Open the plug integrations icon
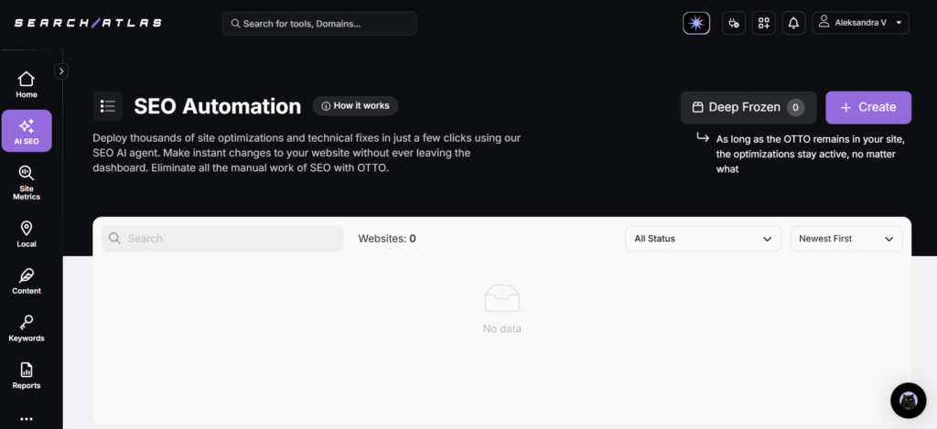Image resolution: width=937 pixels, height=429 pixels. pos(734,23)
